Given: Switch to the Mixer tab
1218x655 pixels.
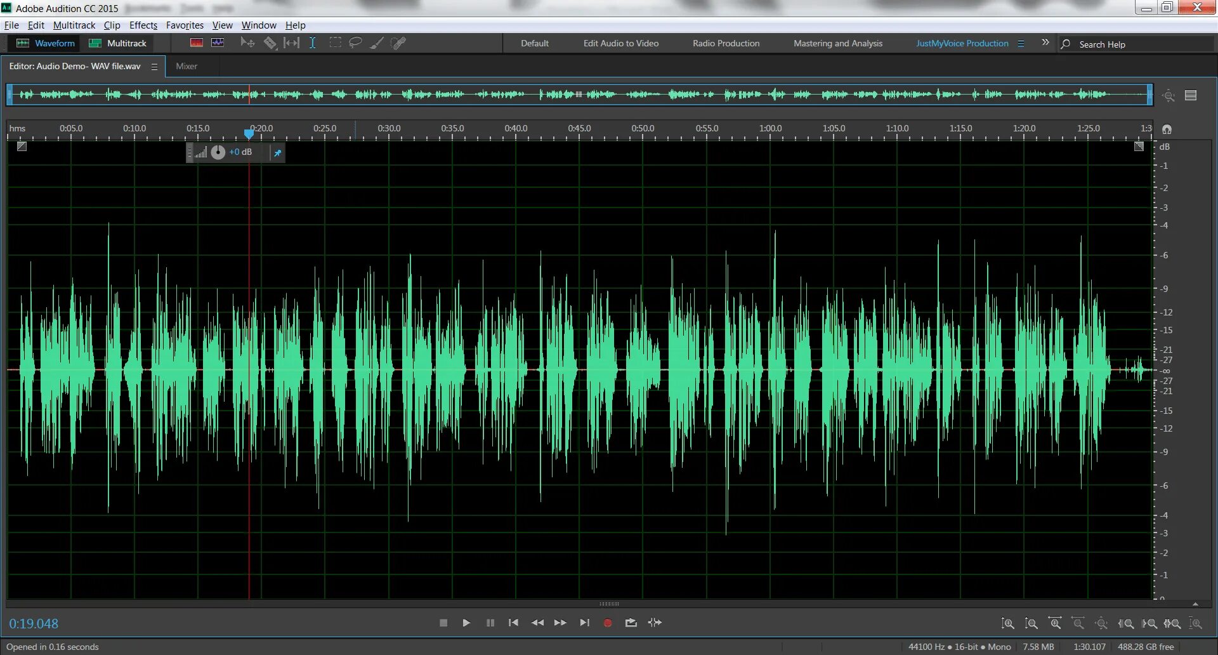Looking at the screenshot, I should pyautogui.click(x=187, y=66).
